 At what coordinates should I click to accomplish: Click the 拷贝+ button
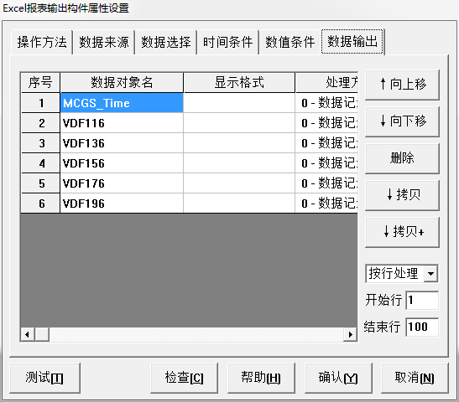click(402, 232)
